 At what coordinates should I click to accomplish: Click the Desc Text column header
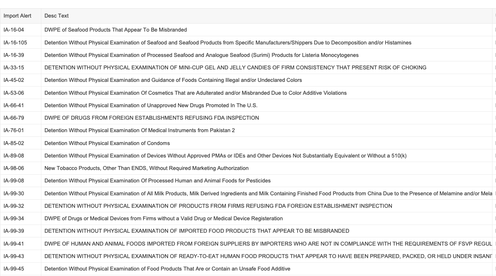pos(57,16)
